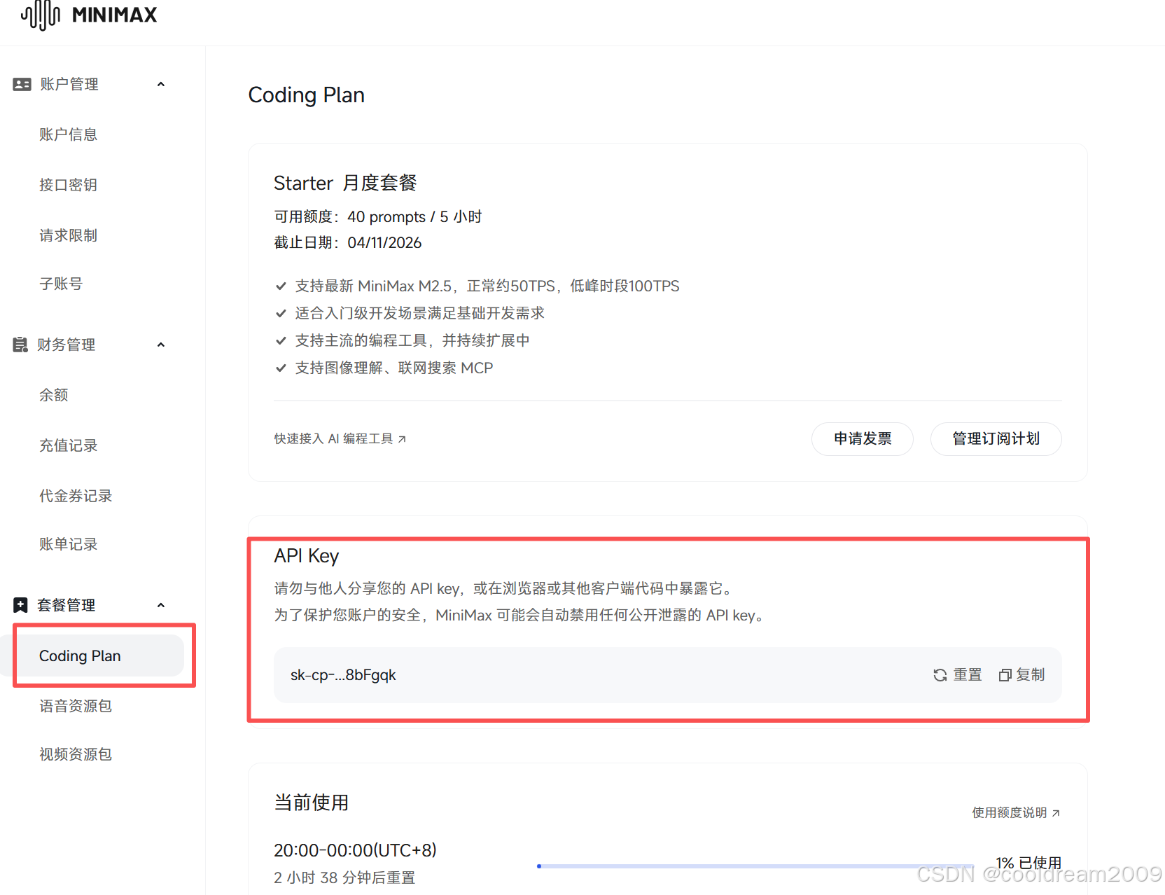Screen dimensions: 1165x895
Task: Open 请求限制 in the sidebar
Action: [x=69, y=235]
